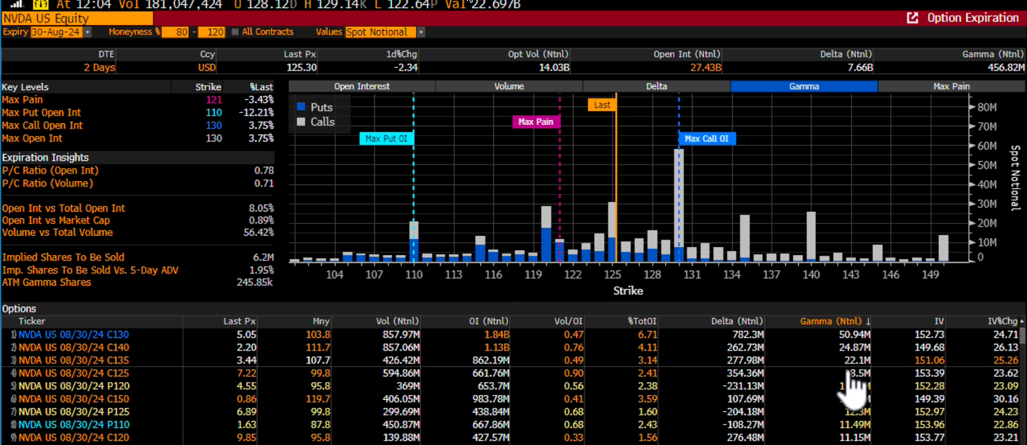Select the Spot Notional values field

[x=381, y=32]
